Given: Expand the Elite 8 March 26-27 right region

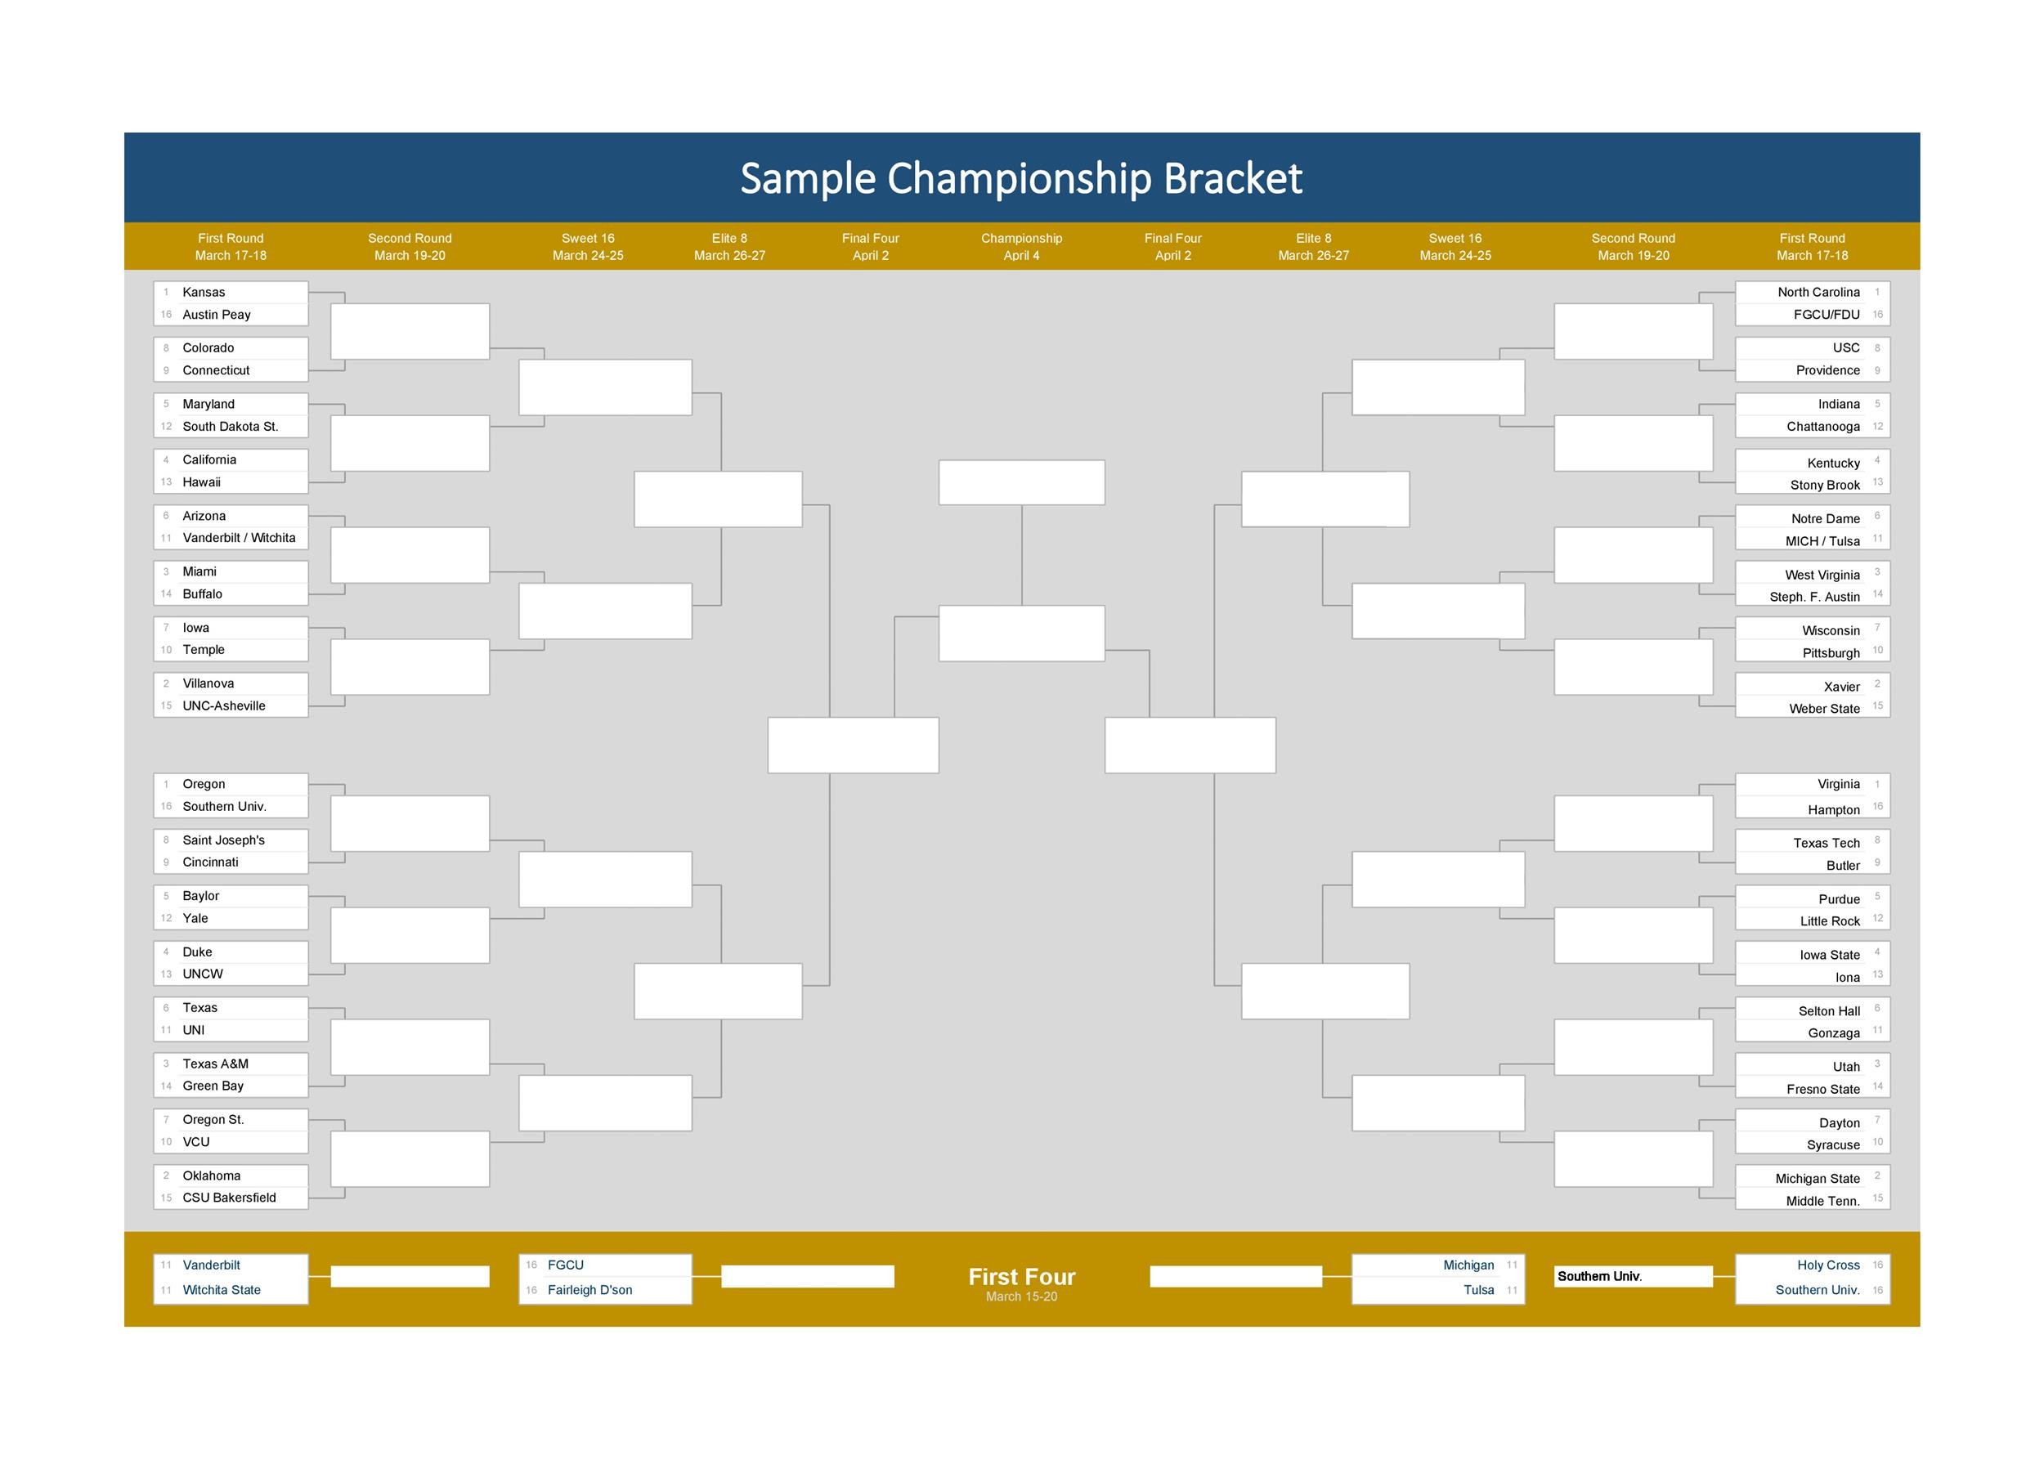Looking at the screenshot, I should point(1317,248).
